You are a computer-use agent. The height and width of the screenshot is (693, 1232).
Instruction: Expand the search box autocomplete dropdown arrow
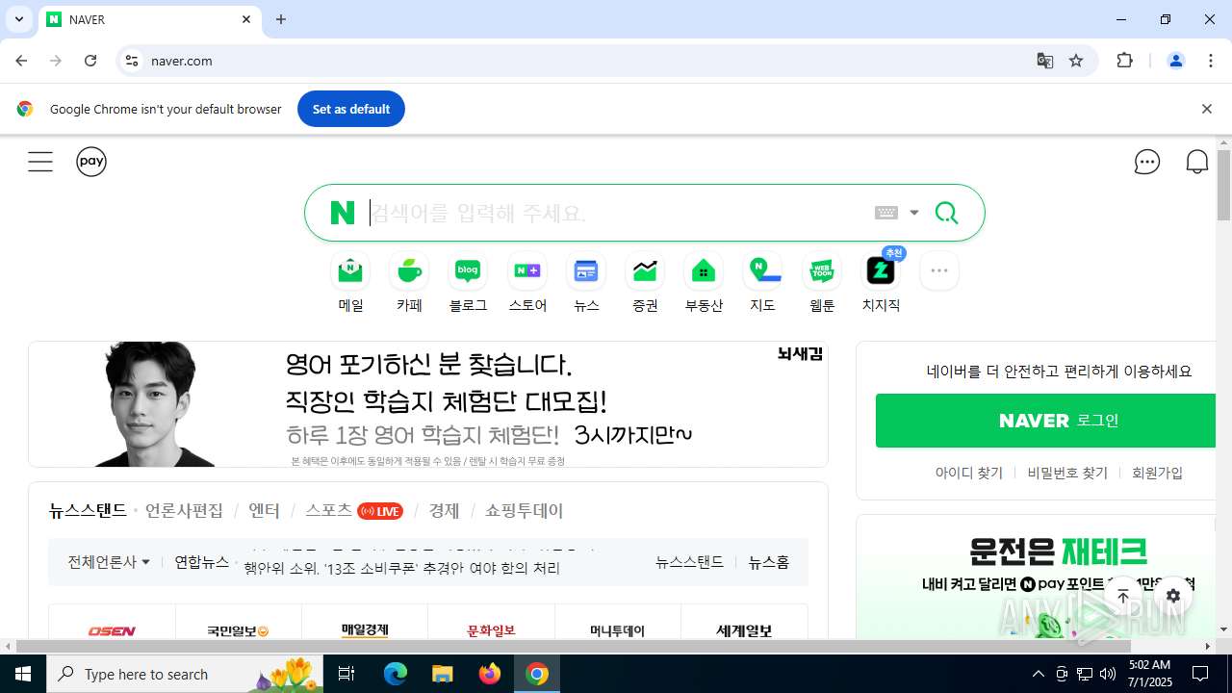click(x=914, y=213)
